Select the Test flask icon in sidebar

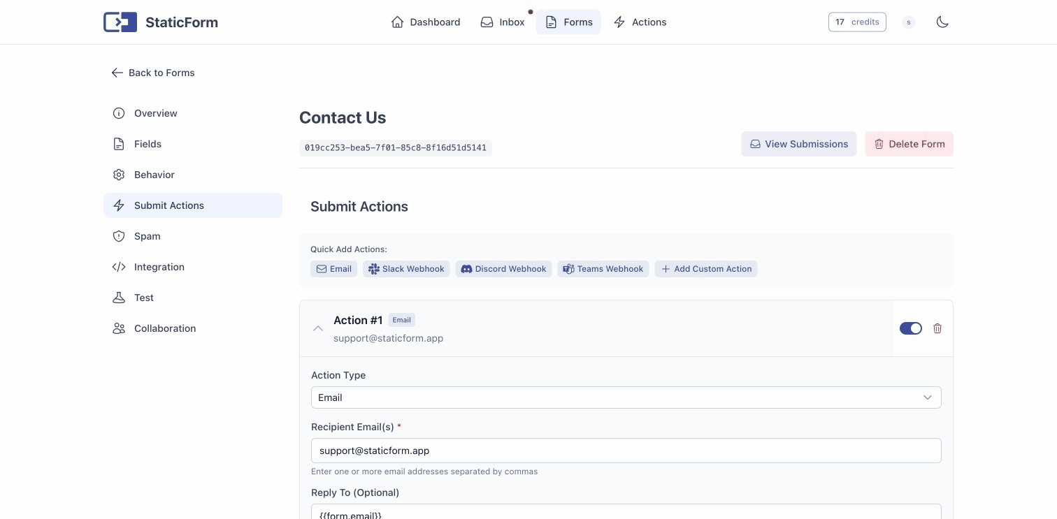point(119,298)
